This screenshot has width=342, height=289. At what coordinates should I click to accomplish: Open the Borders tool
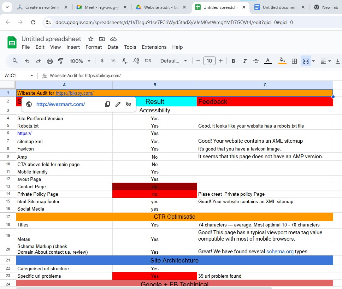pyautogui.click(x=294, y=61)
